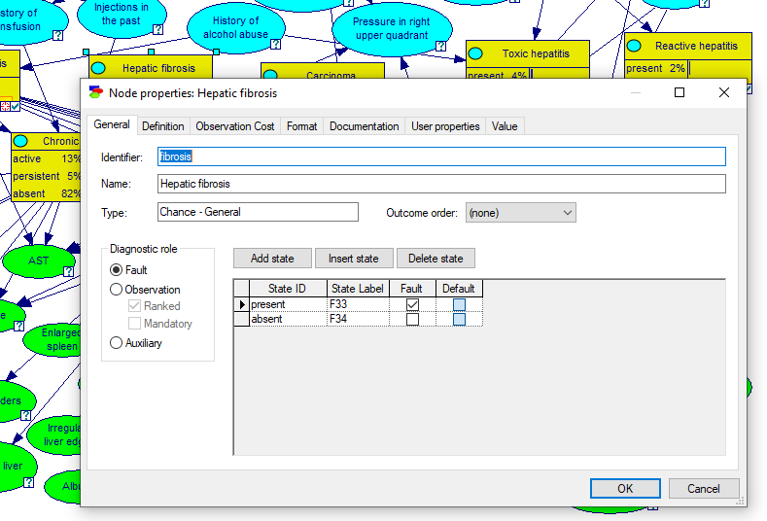Click the Add state button
767x521 pixels.
[272, 259]
